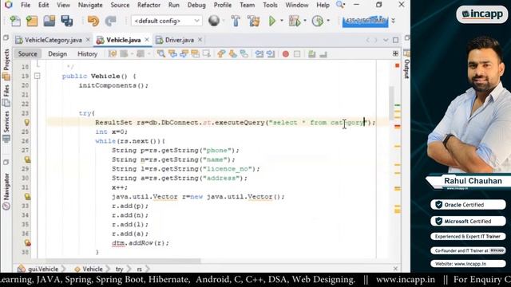Open Run Project dropdown arrow

[282, 21]
